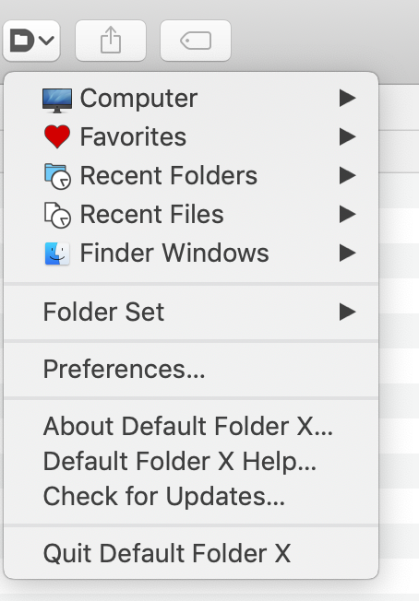Click the Edit Tags toolbar button

tap(196, 41)
